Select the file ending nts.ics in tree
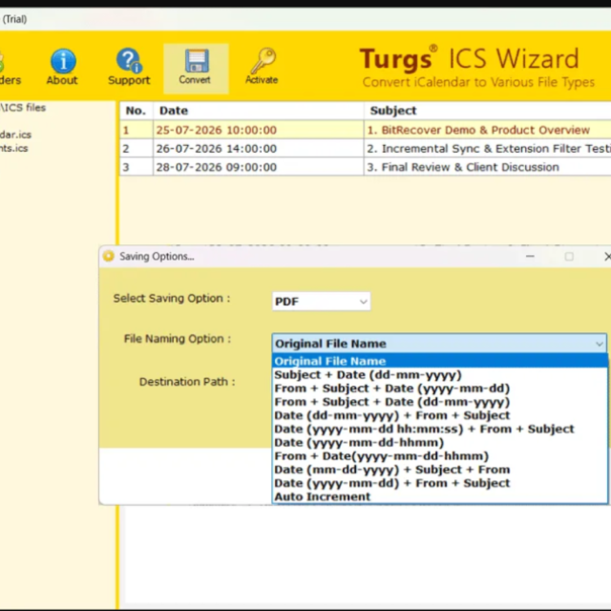This screenshot has height=611, width=611. pos(14,148)
